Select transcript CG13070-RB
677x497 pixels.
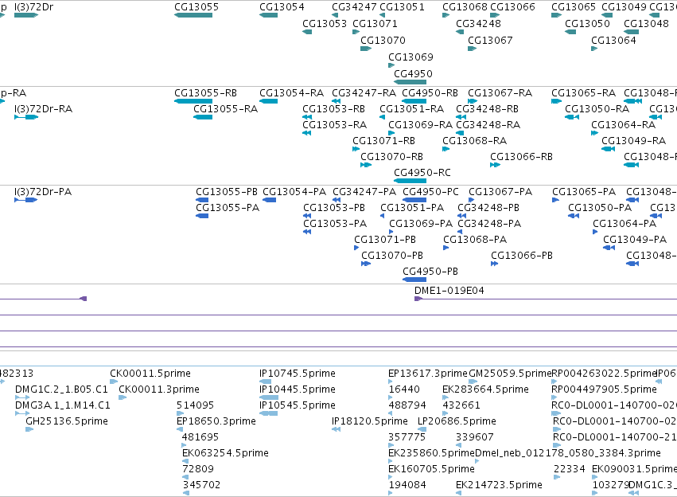coord(366,165)
